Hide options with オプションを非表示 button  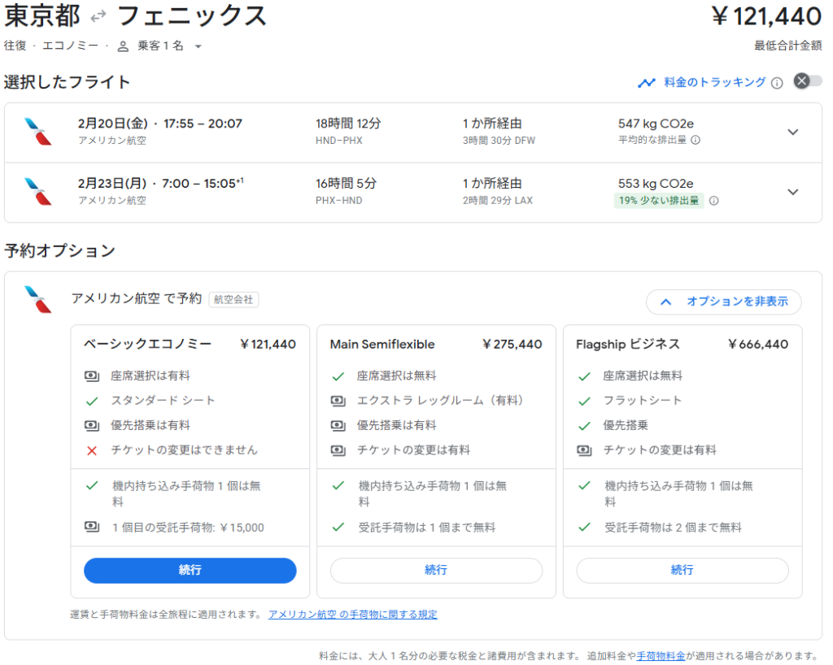pyautogui.click(x=723, y=302)
